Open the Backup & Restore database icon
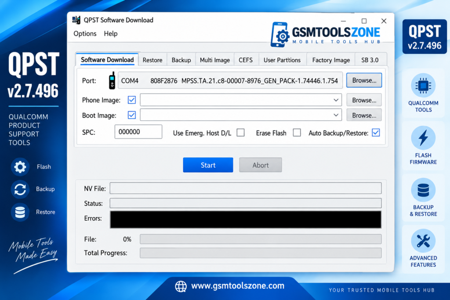 point(423,190)
